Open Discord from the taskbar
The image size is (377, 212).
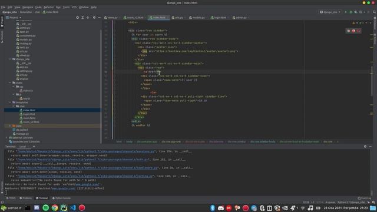[37, 208]
